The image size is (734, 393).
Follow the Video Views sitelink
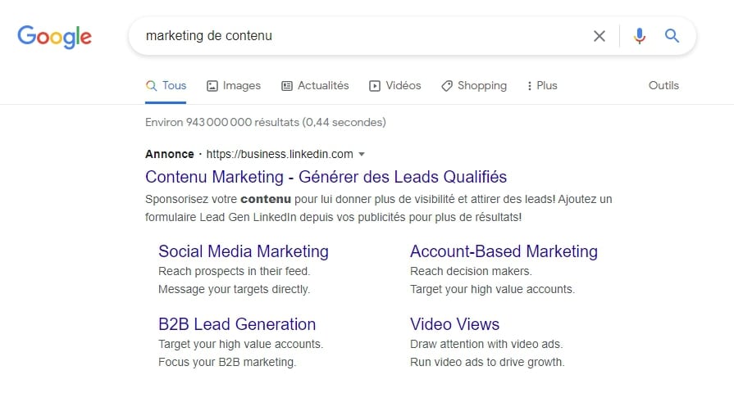[454, 324]
